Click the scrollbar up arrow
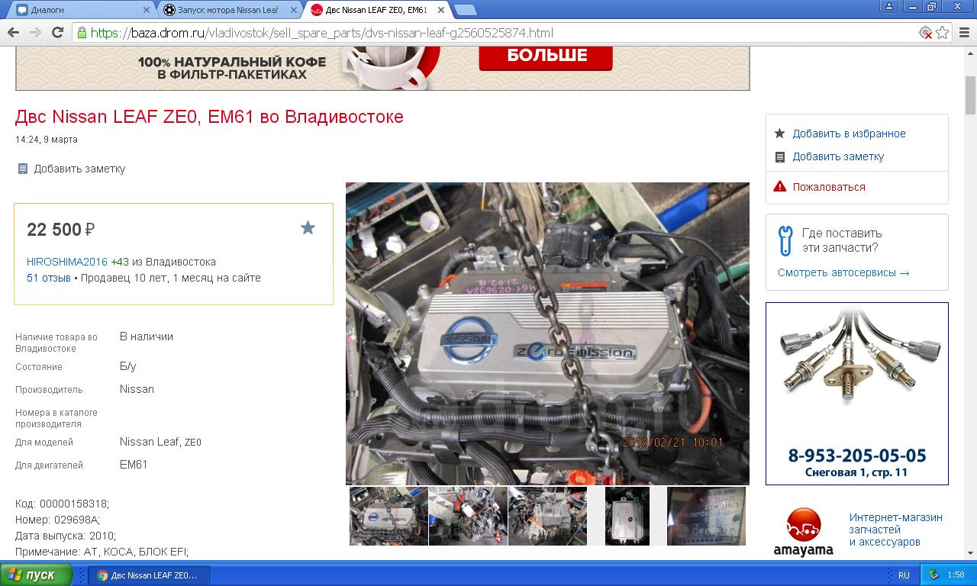Image resolution: width=977 pixels, height=586 pixels. (x=970, y=53)
